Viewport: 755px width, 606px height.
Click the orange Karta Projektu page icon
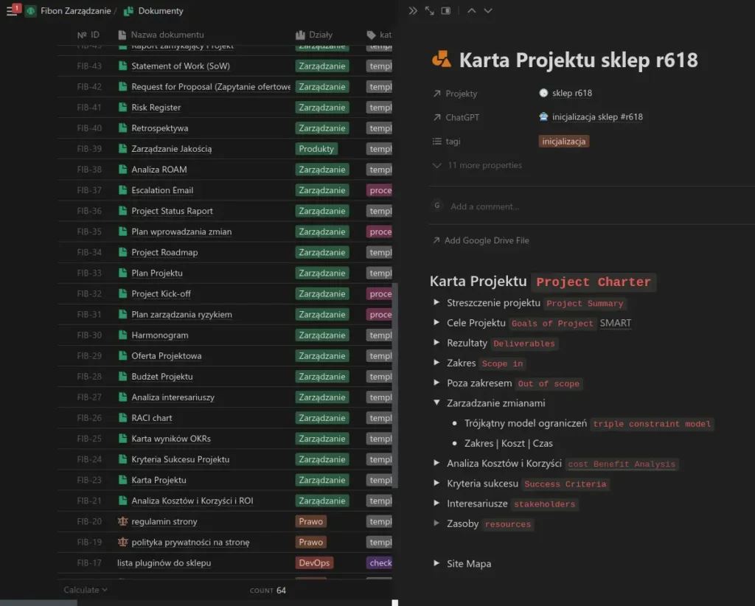pos(442,60)
